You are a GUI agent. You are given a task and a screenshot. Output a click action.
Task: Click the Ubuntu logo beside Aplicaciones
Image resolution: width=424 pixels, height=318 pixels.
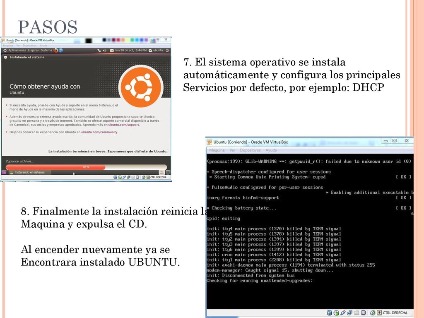coord(5,50)
